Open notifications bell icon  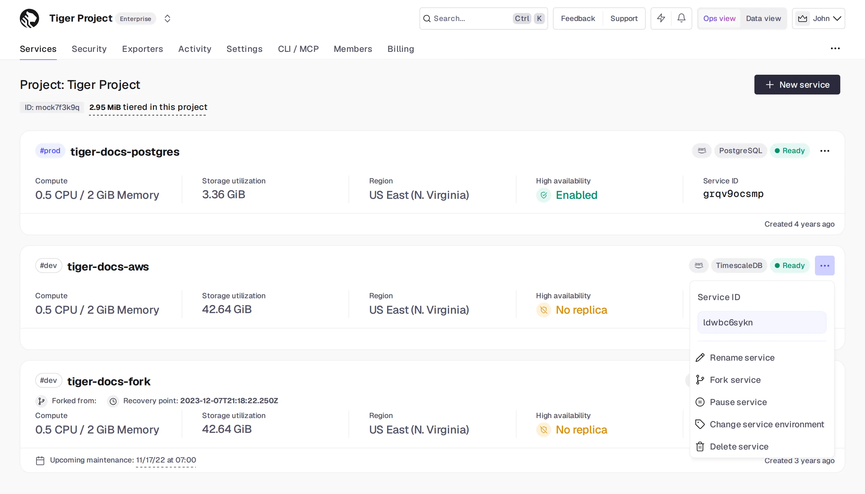(x=681, y=18)
